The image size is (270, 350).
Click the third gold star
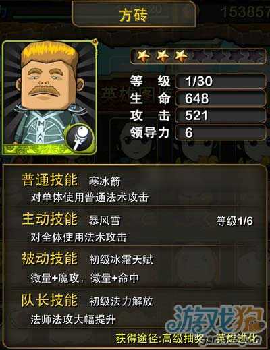pos(181,56)
